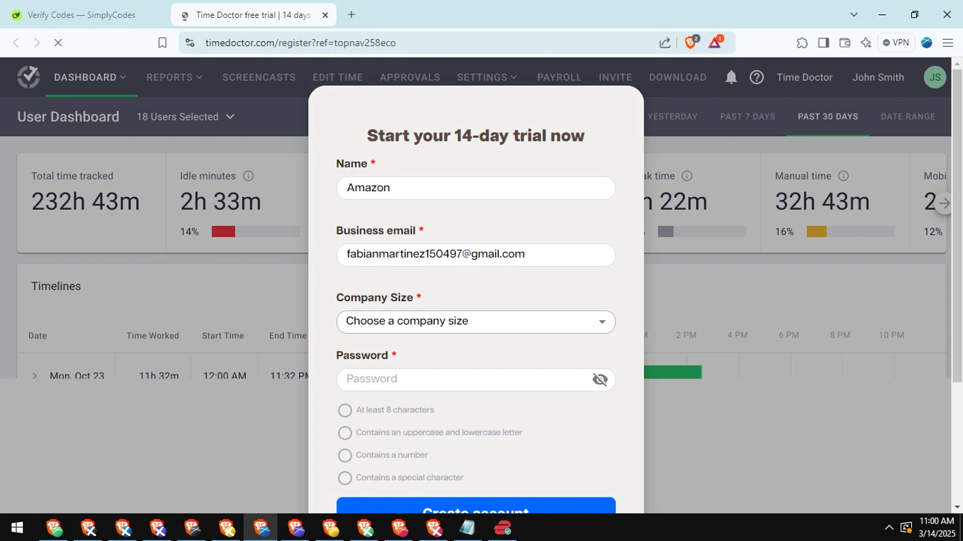The width and height of the screenshot is (963, 541).
Task: Click the Business email input field
Action: click(476, 255)
